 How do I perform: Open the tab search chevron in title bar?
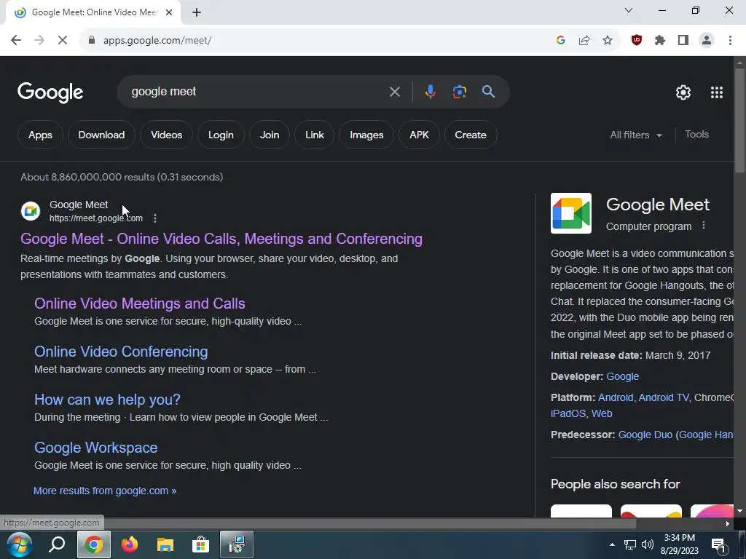[x=629, y=10]
